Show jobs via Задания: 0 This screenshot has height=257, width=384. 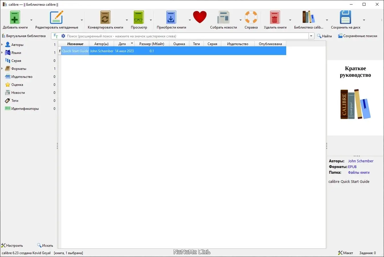[367, 253]
